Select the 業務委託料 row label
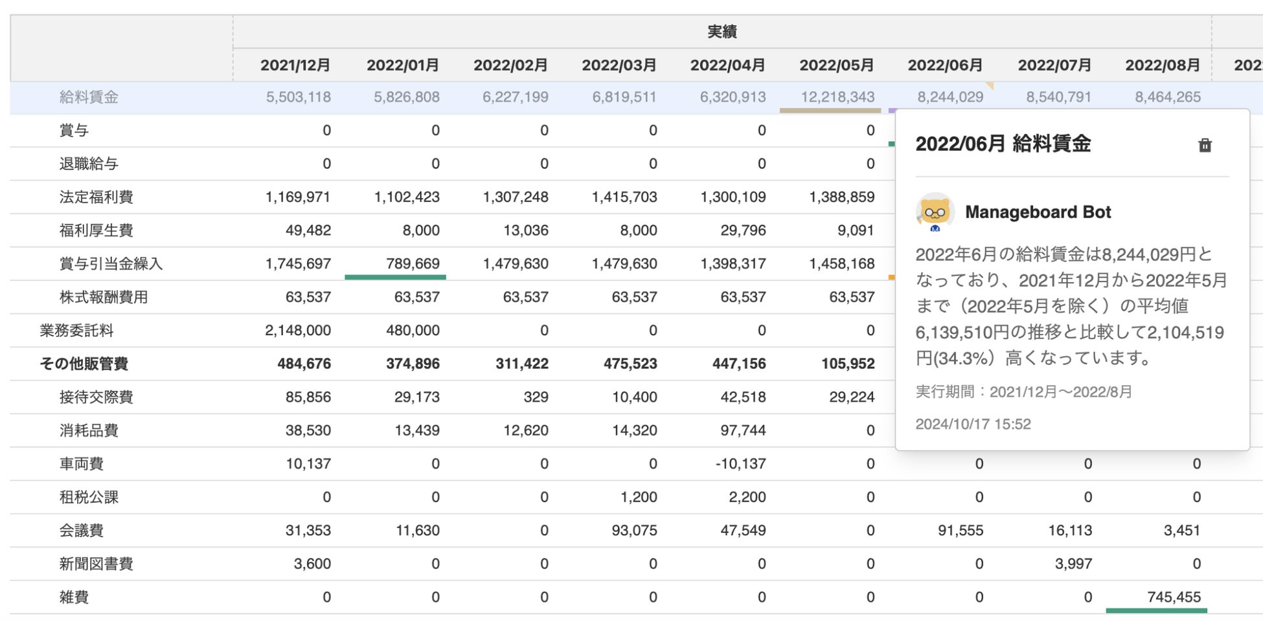The height and width of the screenshot is (620, 1263). 76,331
